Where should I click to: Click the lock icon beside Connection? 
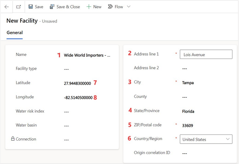(x=13, y=139)
